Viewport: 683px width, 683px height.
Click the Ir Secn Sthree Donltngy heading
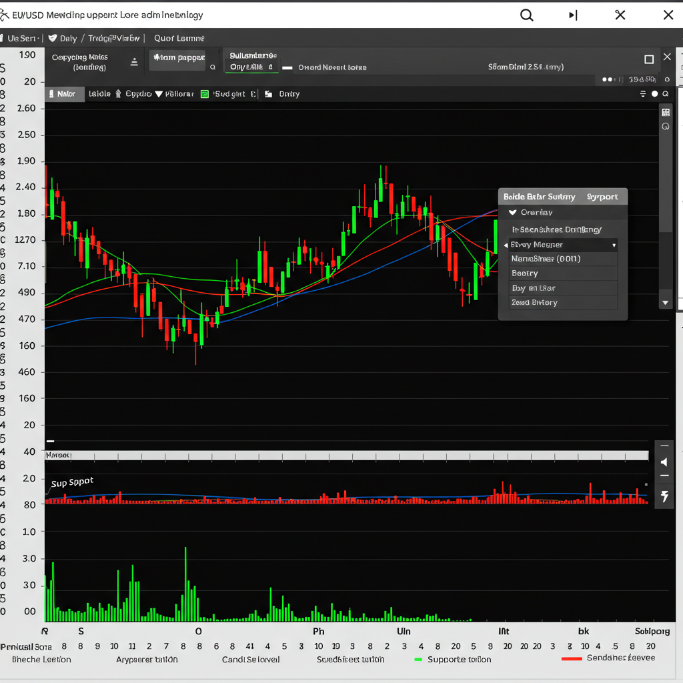557,229
